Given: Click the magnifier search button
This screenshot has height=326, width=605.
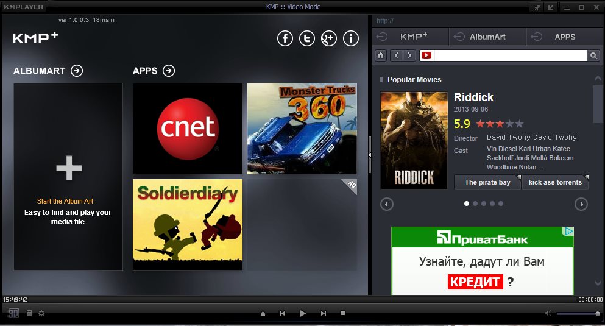Looking at the screenshot, I should [x=594, y=55].
